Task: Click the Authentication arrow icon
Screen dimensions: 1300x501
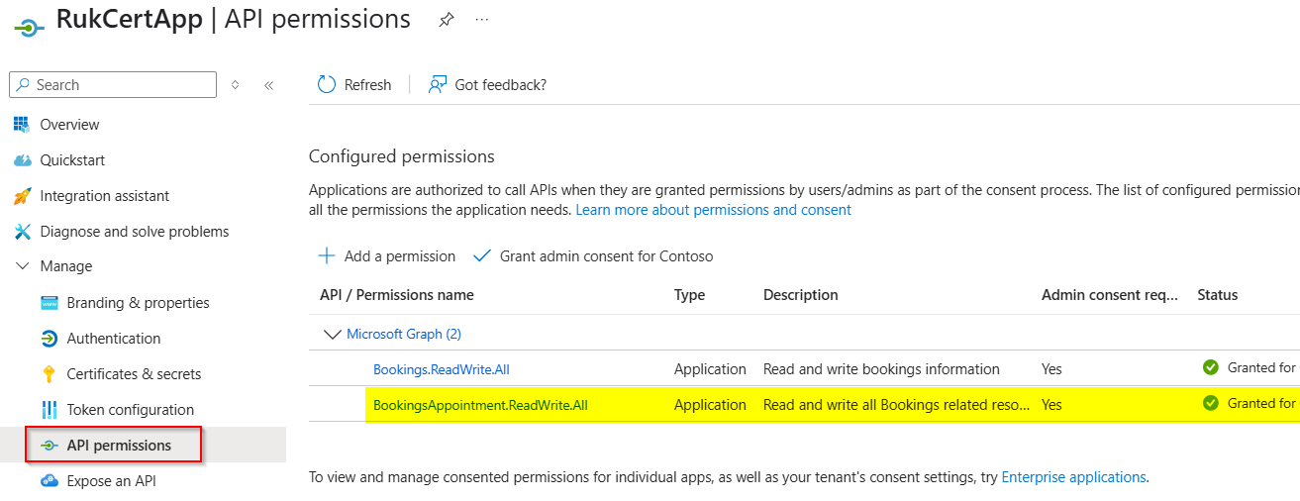Action: click(x=49, y=339)
